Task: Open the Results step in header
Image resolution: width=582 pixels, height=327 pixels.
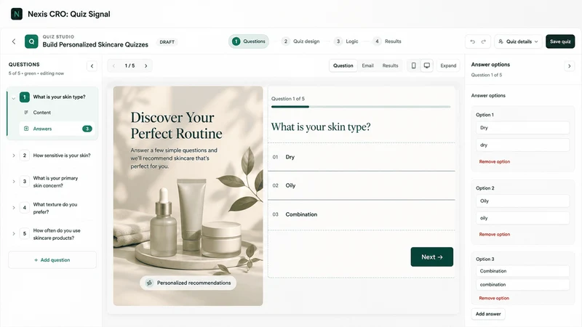Action: (388, 41)
